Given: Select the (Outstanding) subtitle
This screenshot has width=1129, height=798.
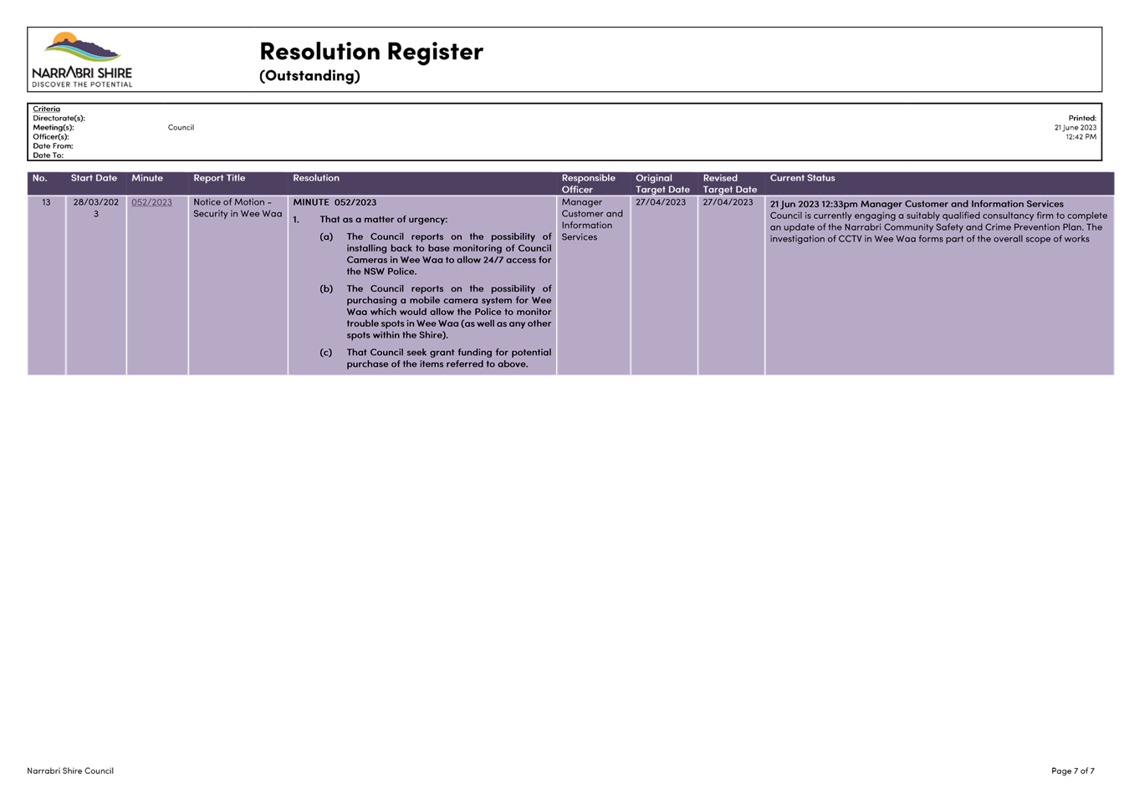Looking at the screenshot, I should point(309,75).
